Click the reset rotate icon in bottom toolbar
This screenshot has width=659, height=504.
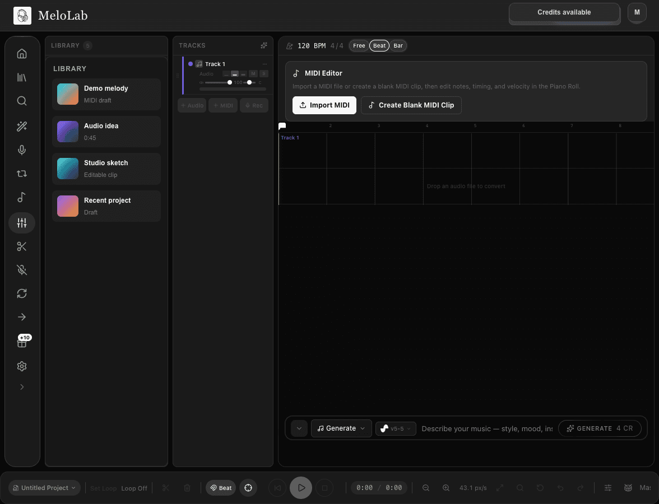(540, 488)
